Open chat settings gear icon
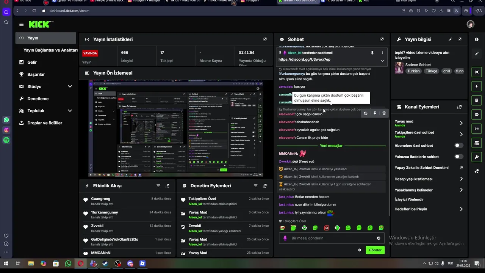This screenshot has height=273, width=485. click(x=360, y=250)
